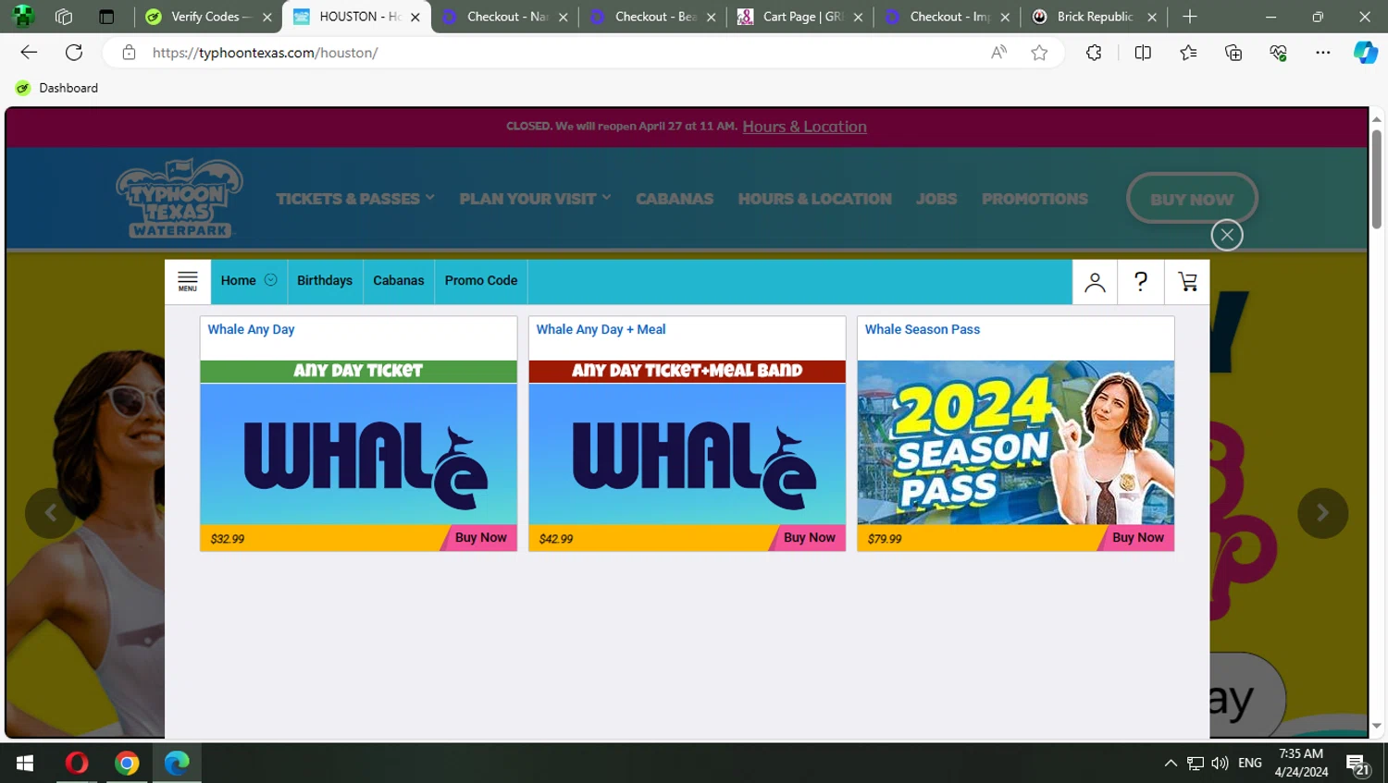Click the Any Day Ticket+Meal Band Whale image
Image resolution: width=1388 pixels, height=783 pixels.
coord(687,442)
